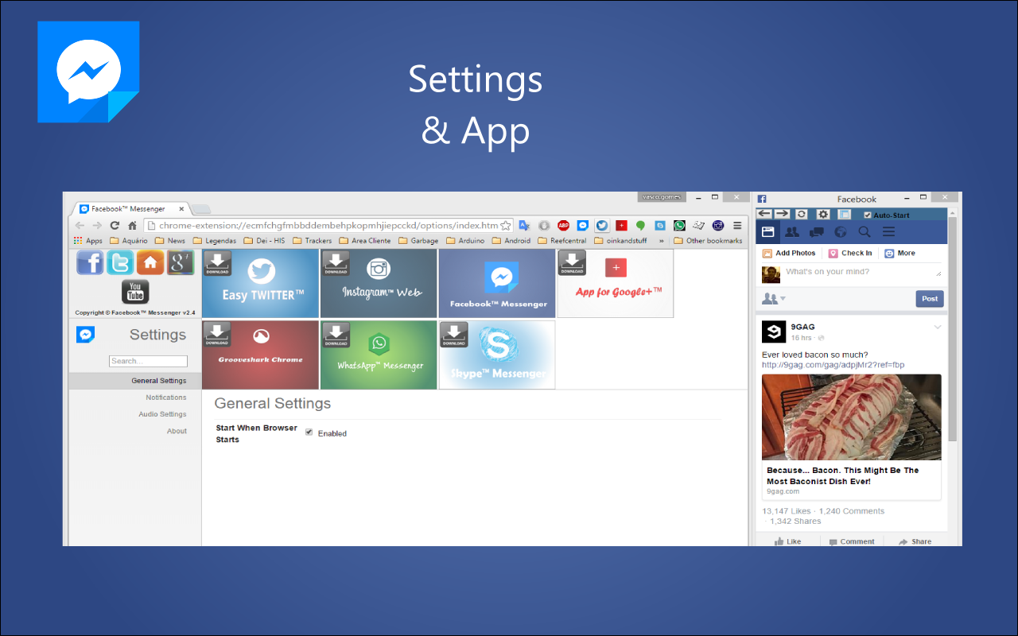The width and height of the screenshot is (1018, 636).
Task: Select Notifications in the settings sidebar
Action: [x=166, y=397]
